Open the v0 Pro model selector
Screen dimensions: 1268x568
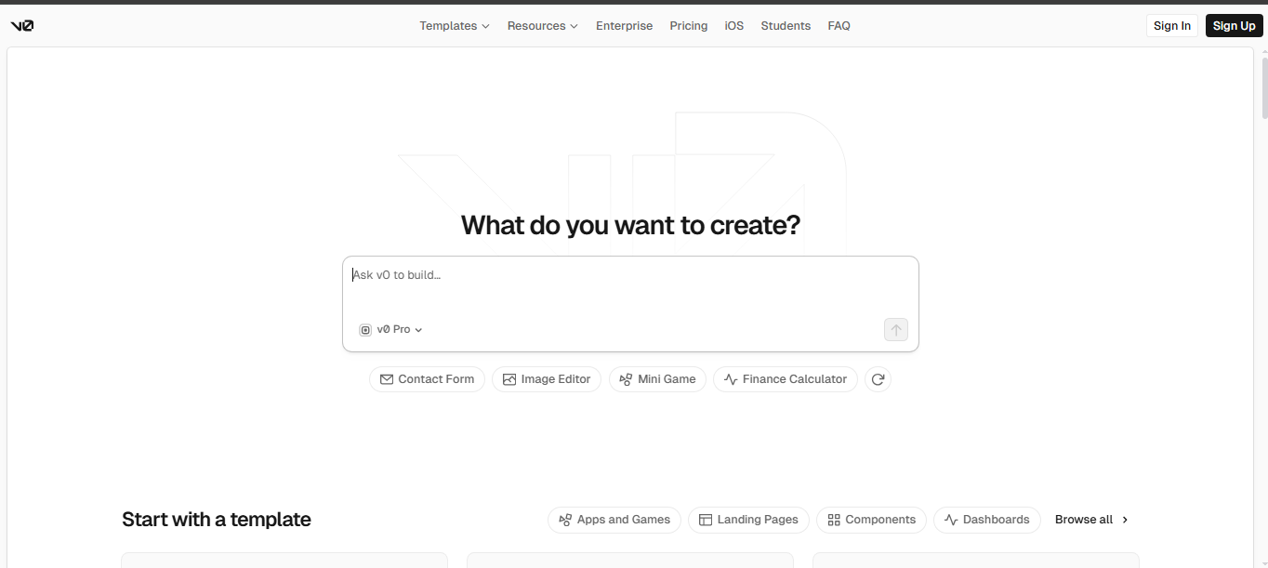coord(390,329)
